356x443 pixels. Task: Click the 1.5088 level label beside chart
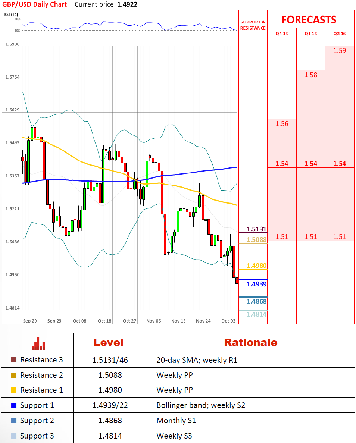click(256, 240)
